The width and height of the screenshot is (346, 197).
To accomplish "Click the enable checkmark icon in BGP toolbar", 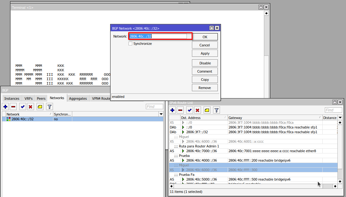I will [22, 107].
